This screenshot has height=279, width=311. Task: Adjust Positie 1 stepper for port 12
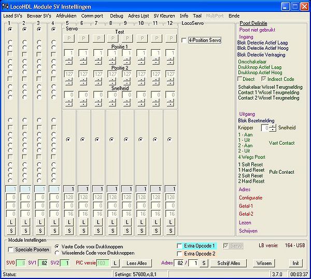tap(171, 61)
